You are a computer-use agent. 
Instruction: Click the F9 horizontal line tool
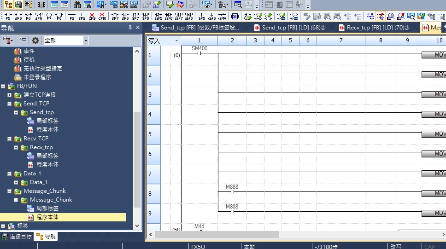point(72,17)
